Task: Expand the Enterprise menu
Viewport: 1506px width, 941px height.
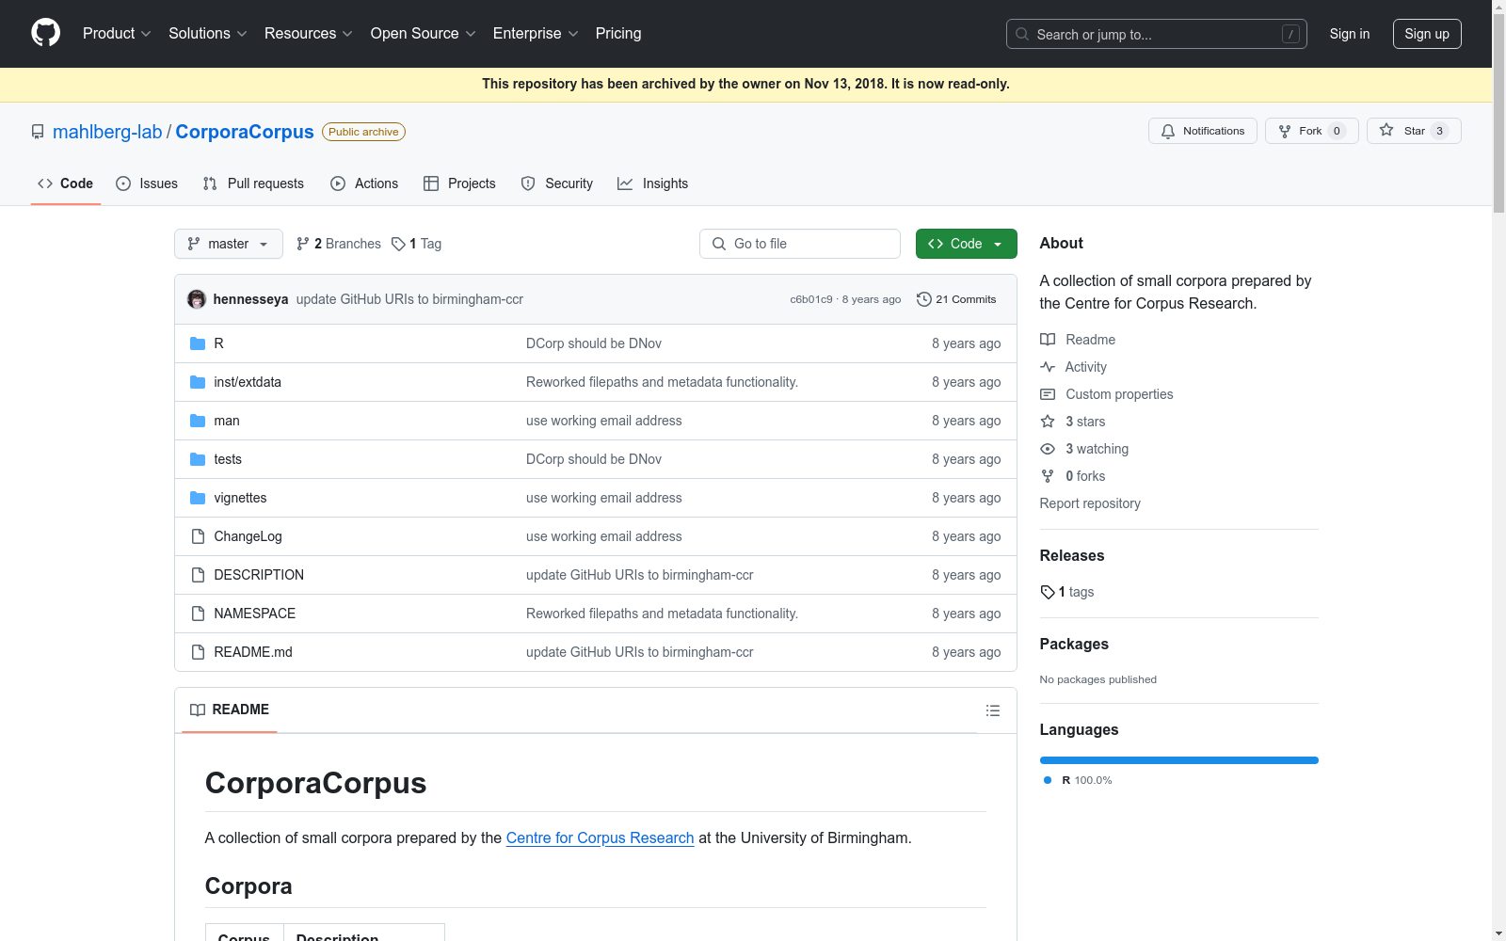Action: pyautogui.click(x=536, y=33)
